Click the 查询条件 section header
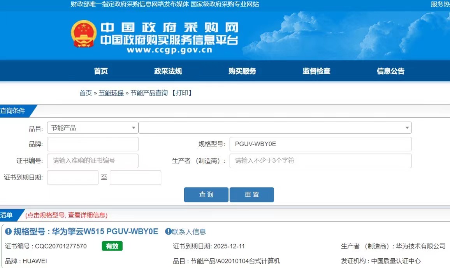Screen dimensions: 450x268 (12, 111)
